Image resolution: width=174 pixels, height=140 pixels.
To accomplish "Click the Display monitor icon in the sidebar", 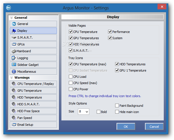I will [x=14, y=31].
